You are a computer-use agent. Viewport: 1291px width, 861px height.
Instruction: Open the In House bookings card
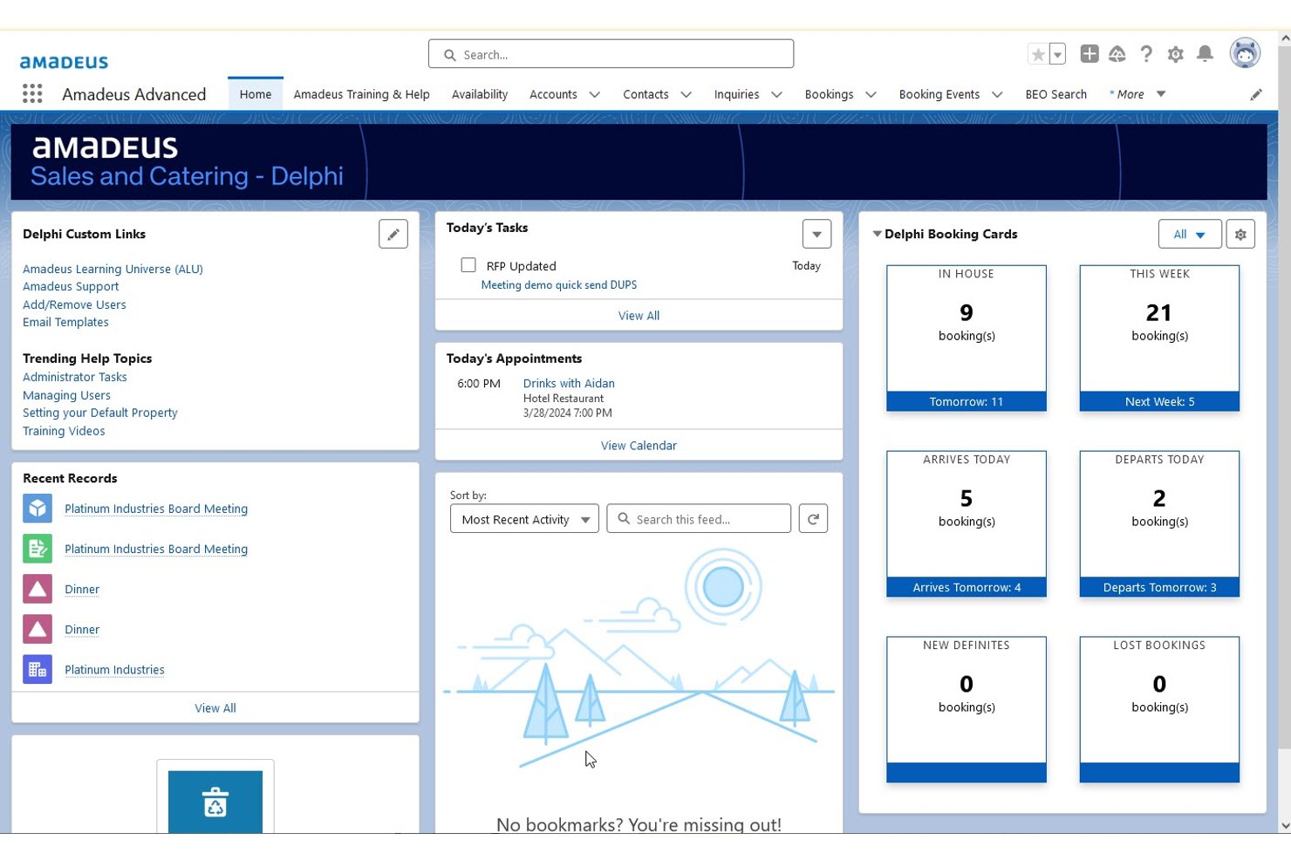967,338
